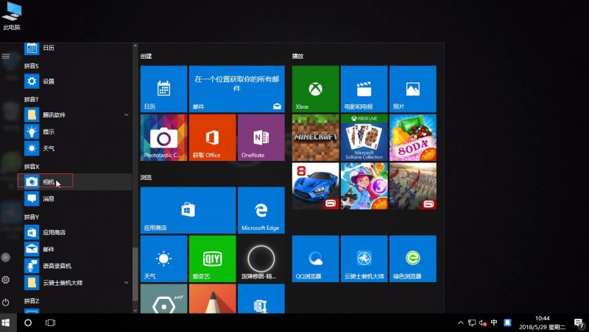This screenshot has height=332, width=589.
Task: Open the 电影和电视 tile
Action: pos(364,89)
